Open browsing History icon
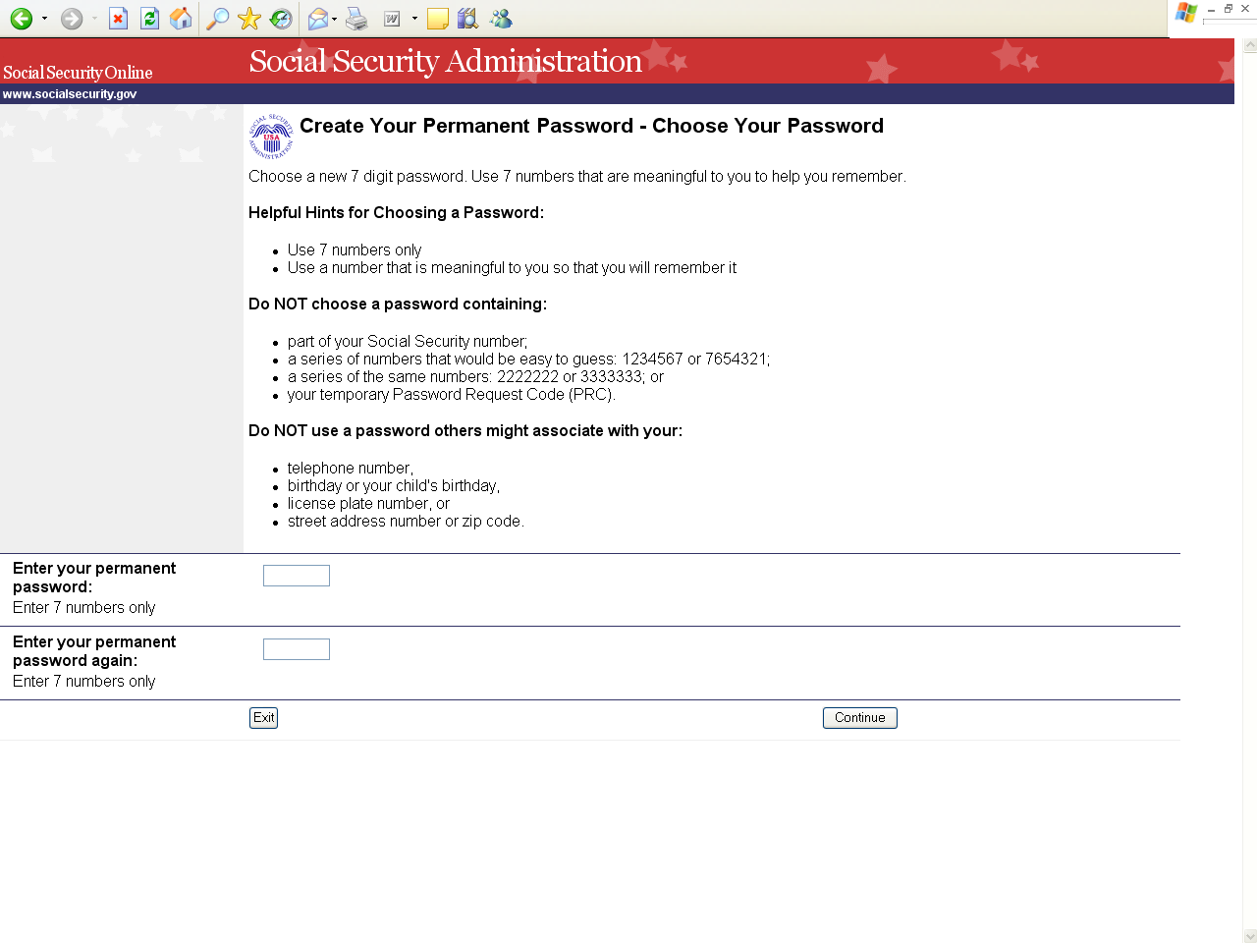1257x943 pixels. (281, 19)
